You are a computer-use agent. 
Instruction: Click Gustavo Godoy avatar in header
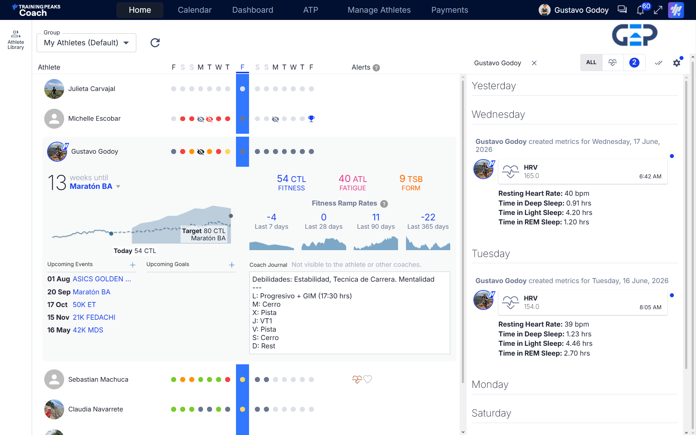pos(544,10)
